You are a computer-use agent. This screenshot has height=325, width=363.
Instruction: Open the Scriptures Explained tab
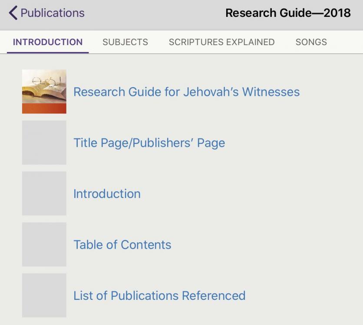click(221, 42)
